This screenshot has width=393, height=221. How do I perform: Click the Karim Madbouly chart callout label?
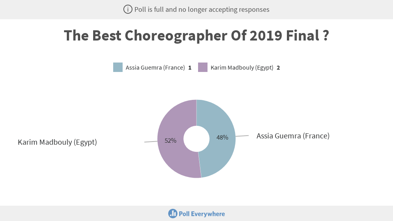[57, 142]
